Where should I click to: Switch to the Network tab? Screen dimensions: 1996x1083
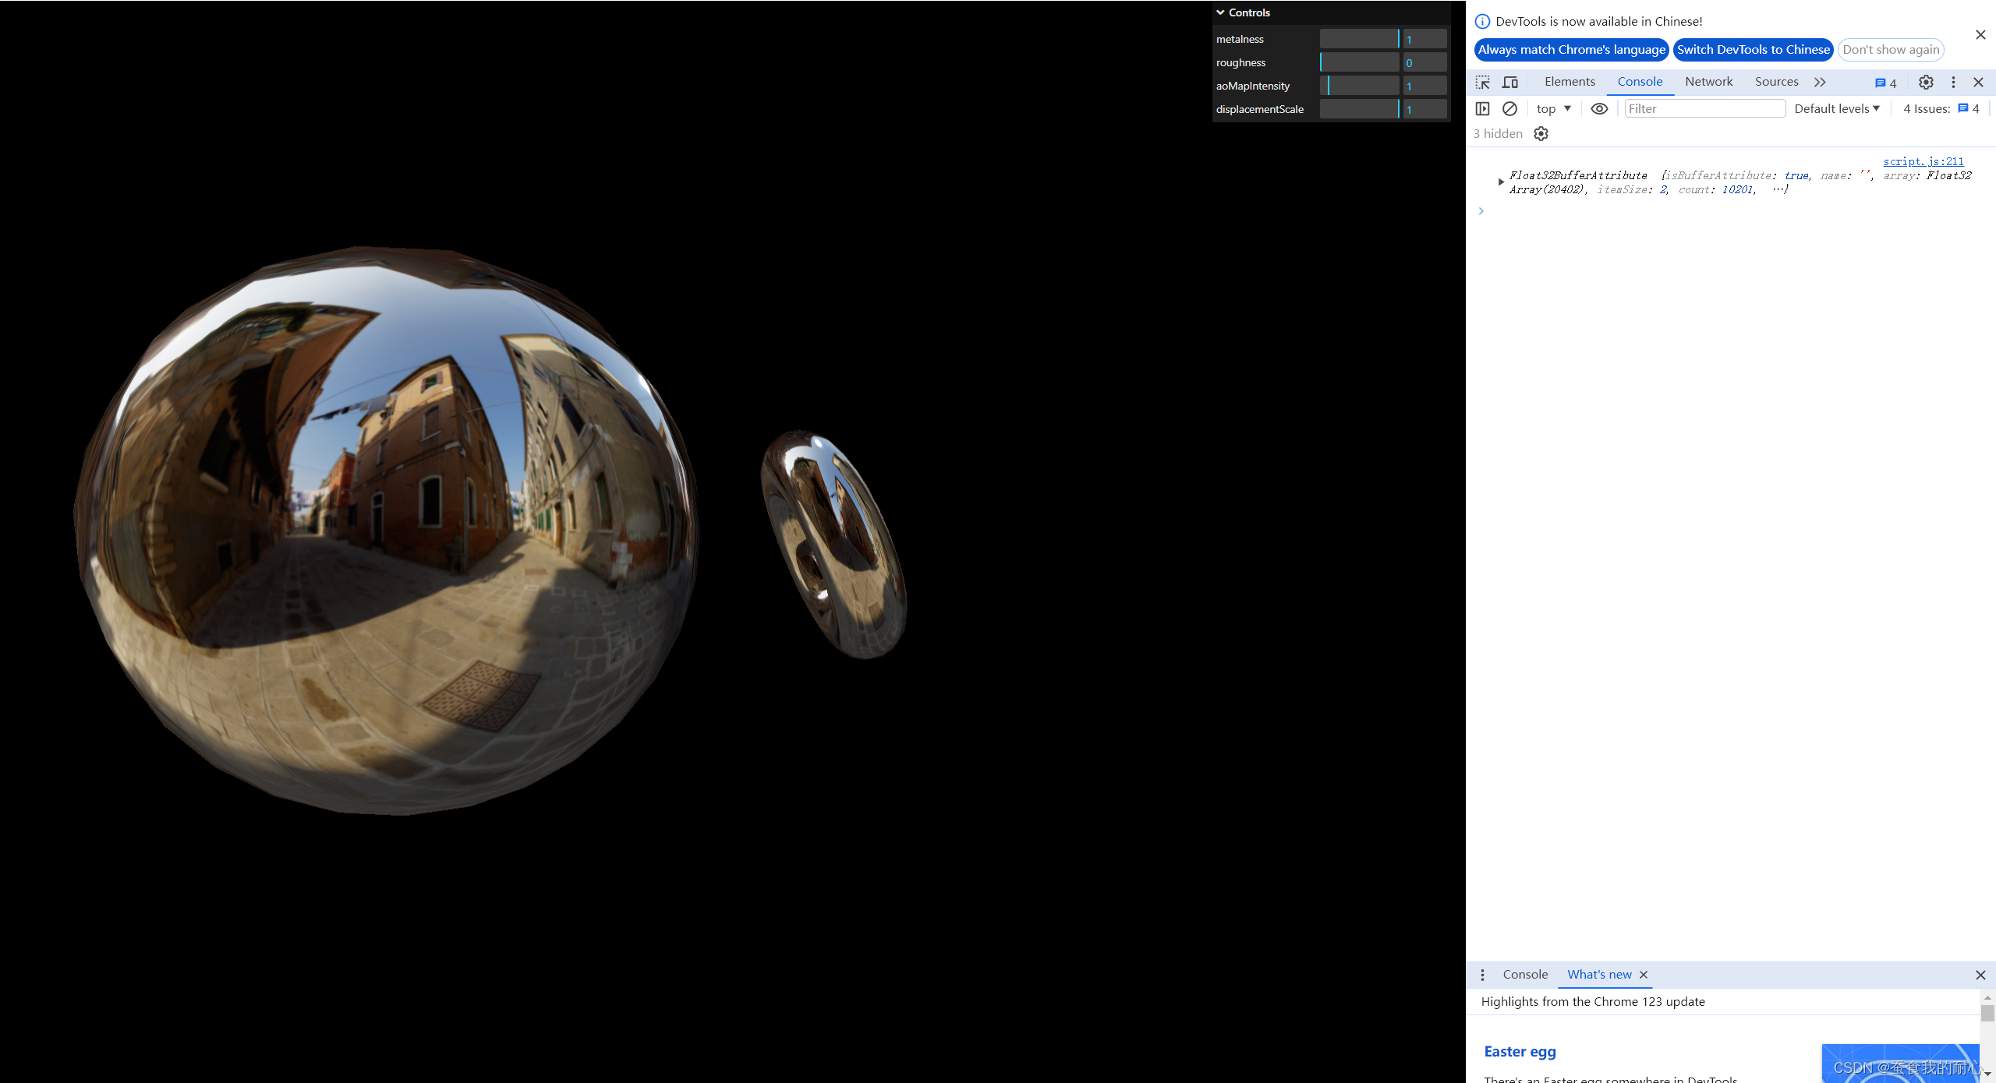1708,82
